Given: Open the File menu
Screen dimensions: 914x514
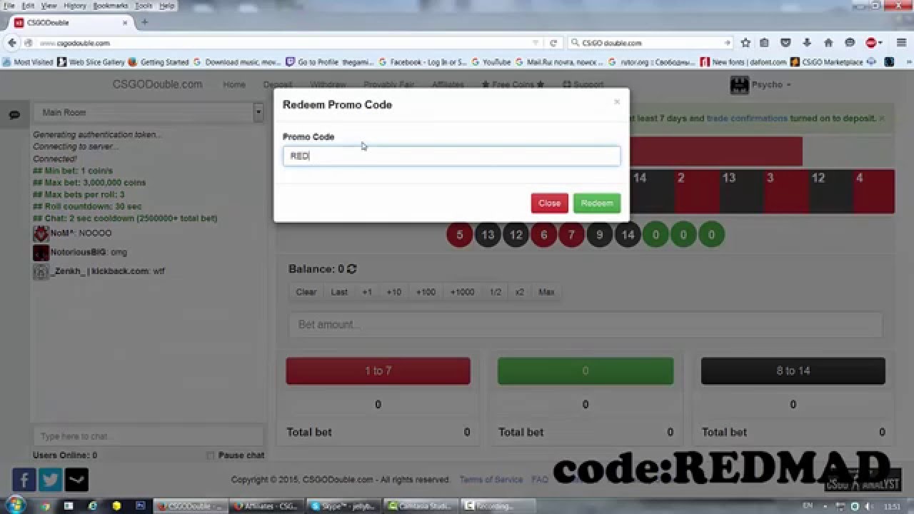Looking at the screenshot, I should click(x=9, y=6).
